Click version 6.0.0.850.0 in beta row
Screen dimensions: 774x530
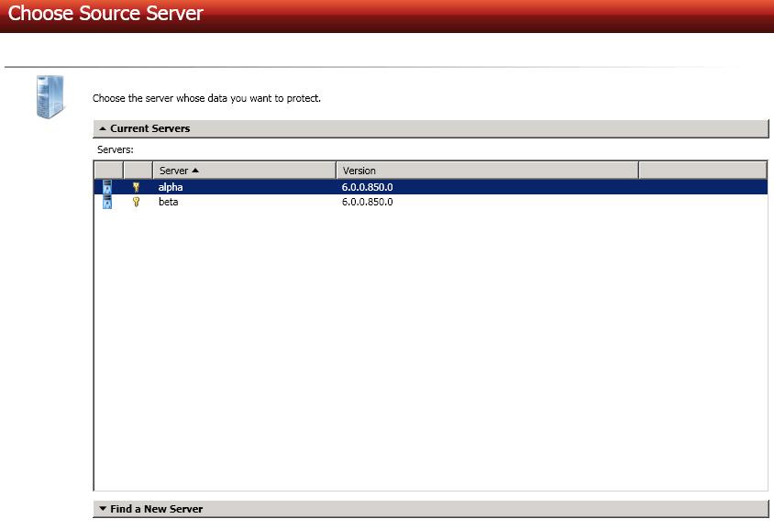point(367,202)
